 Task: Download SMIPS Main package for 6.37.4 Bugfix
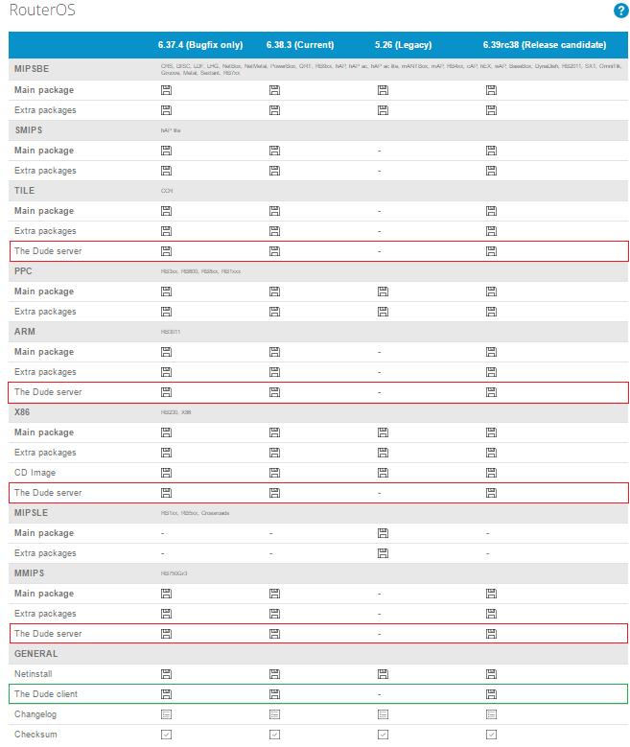[166, 151]
